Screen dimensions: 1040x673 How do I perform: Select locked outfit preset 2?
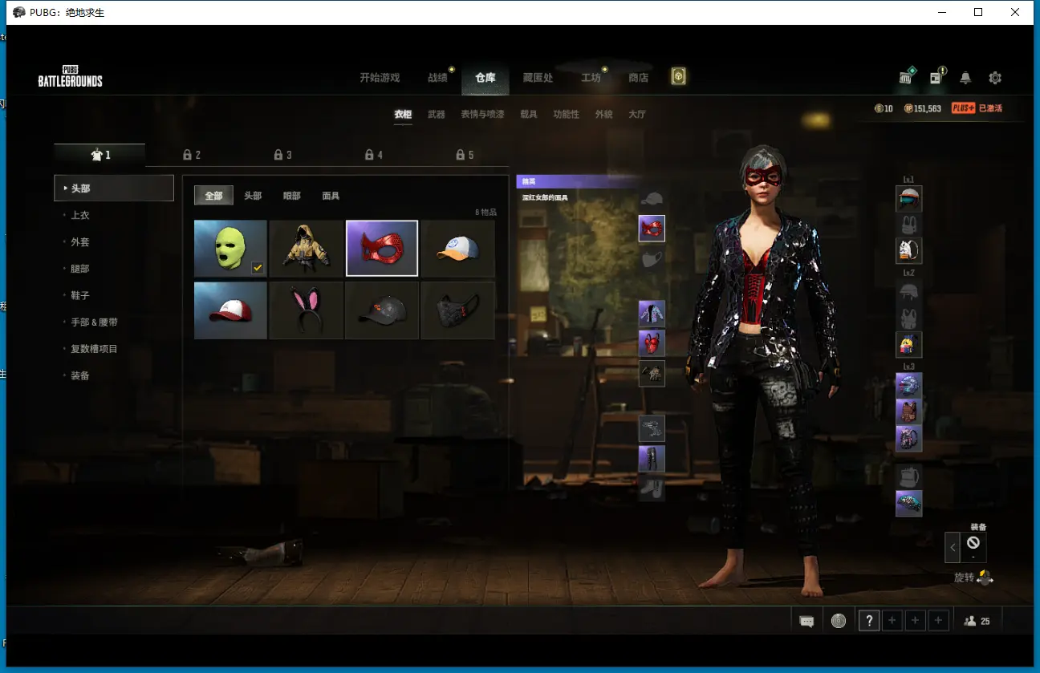point(191,155)
